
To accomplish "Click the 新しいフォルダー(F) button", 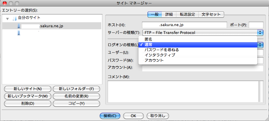I will coord(76,89).
